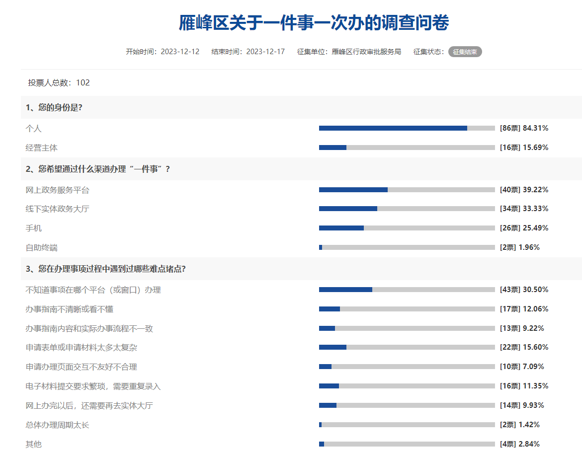The width and height of the screenshot is (582, 454).
Task: Click 办事指南内容和实际办事流程不一致 label
Action: [89, 328]
